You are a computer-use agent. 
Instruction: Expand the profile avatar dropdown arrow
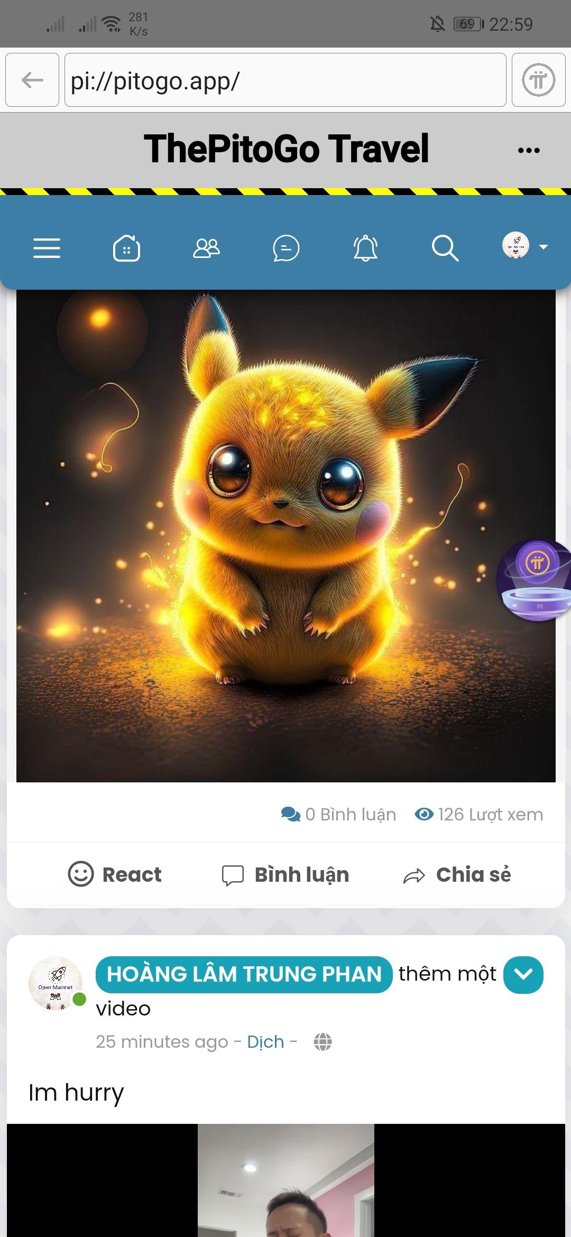tap(543, 246)
